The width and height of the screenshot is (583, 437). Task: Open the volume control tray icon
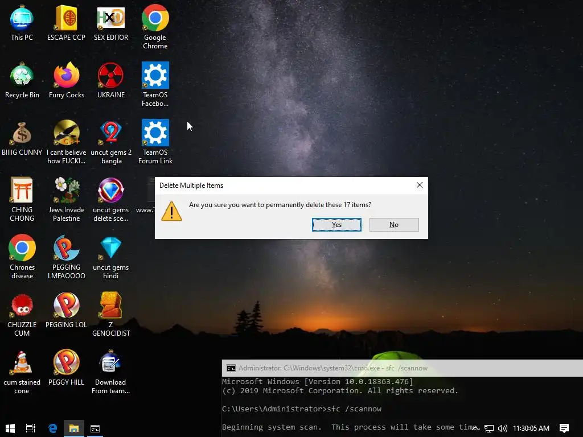[502, 428]
